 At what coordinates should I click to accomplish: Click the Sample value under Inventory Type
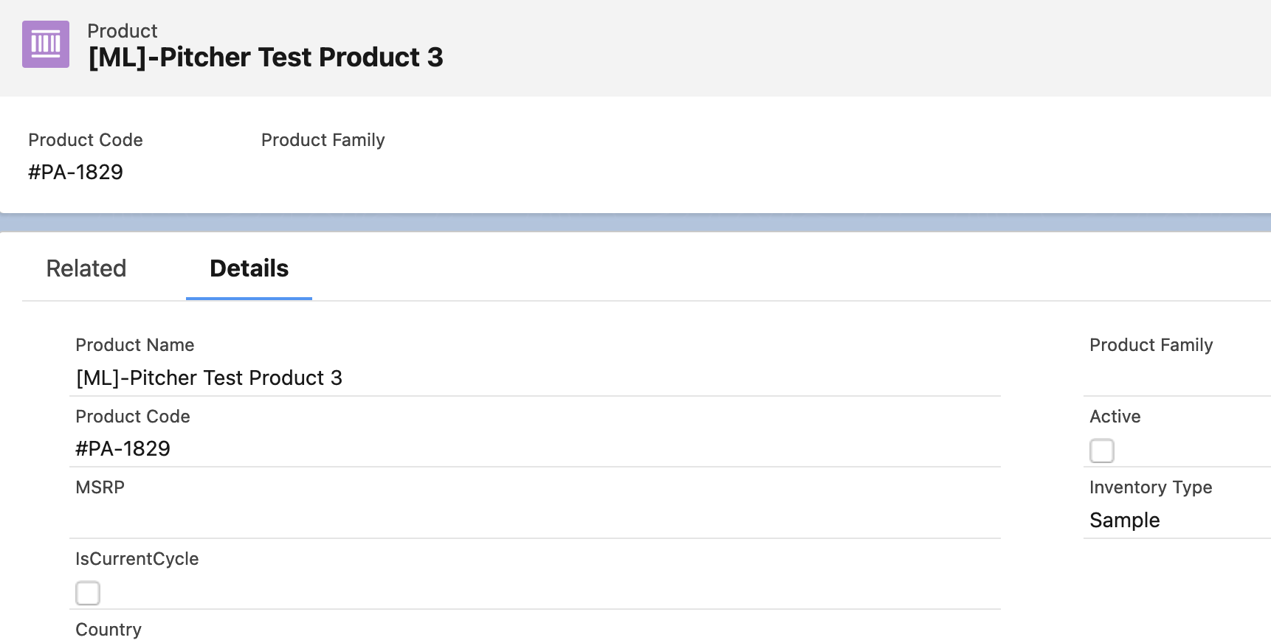click(1125, 520)
